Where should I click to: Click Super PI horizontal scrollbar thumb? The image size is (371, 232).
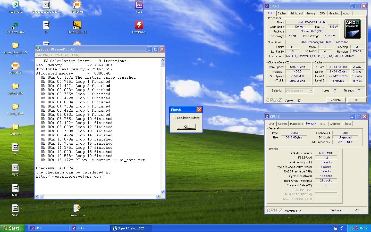pos(41,196)
